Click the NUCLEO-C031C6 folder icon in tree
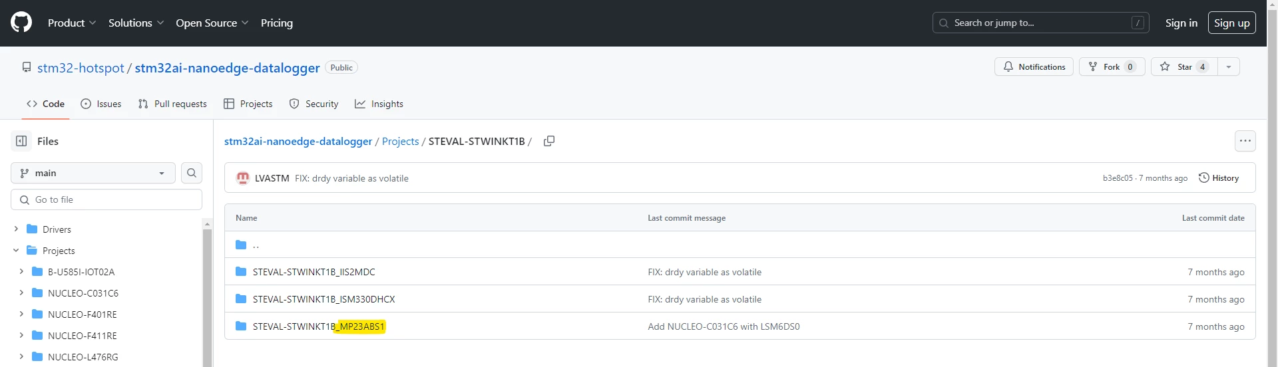This screenshot has width=1278, height=367. 37,293
